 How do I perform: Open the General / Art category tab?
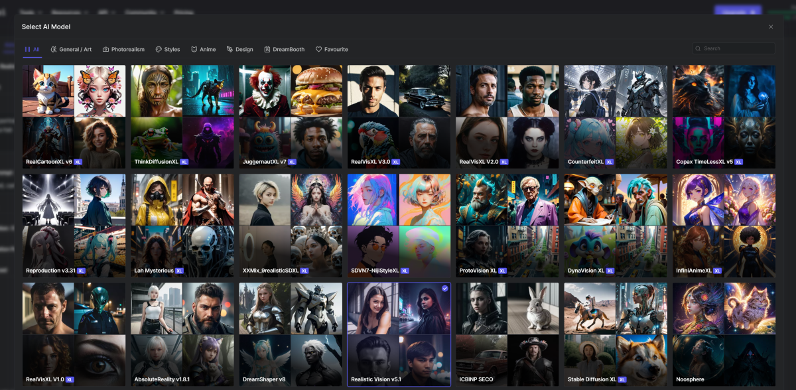point(71,49)
